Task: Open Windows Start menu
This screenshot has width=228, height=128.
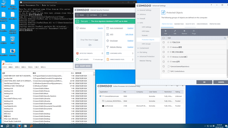Action: point(2,126)
